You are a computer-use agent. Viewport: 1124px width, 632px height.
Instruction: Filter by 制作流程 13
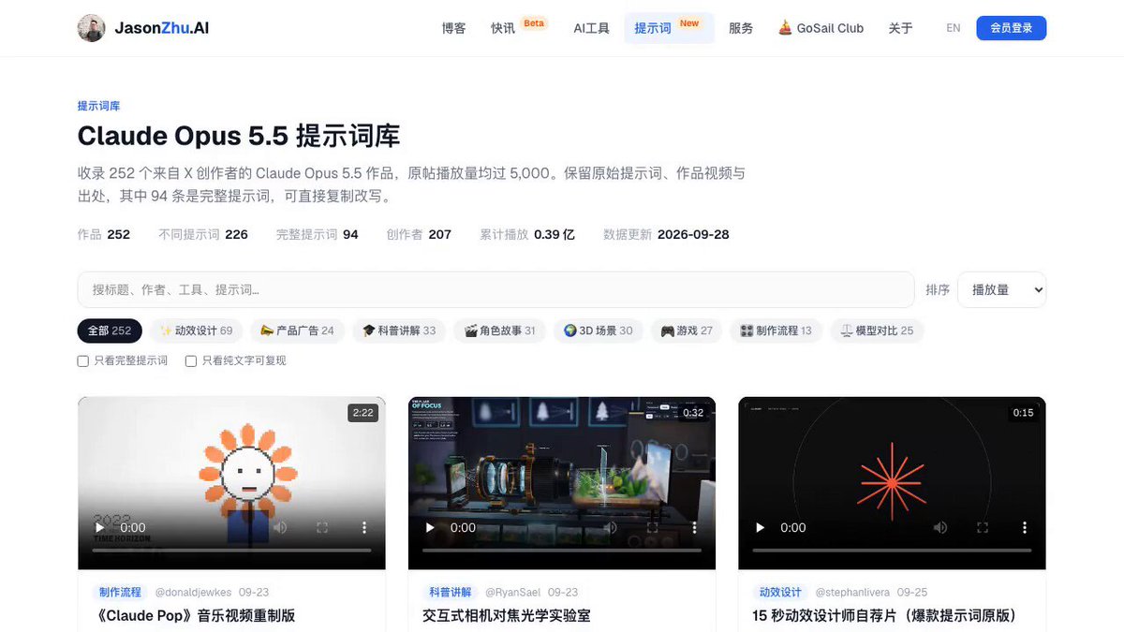click(x=776, y=331)
